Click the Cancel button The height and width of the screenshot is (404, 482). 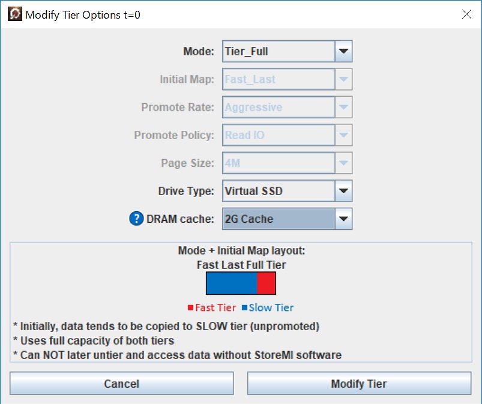point(121,384)
